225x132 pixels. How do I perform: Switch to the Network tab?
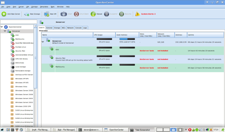click(70, 28)
